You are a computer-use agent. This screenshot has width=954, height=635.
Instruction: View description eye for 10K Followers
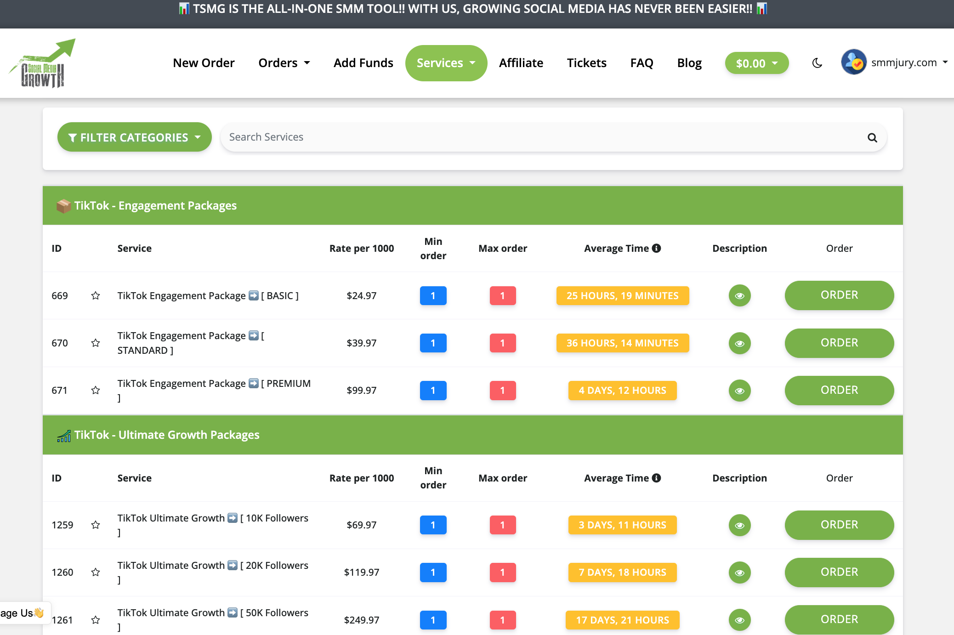coord(740,525)
